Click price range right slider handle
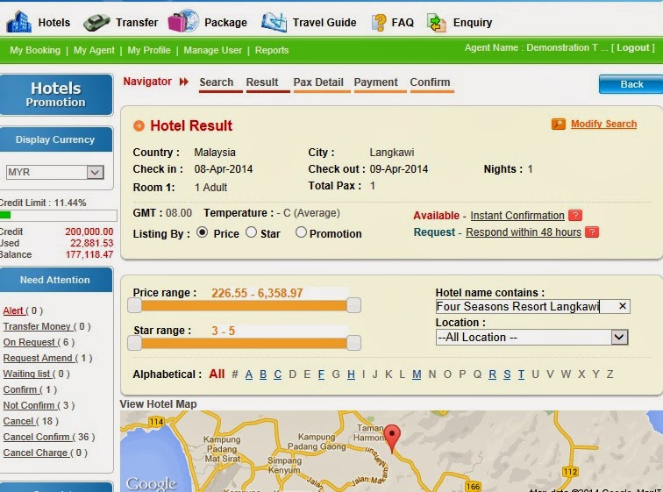 (353, 305)
